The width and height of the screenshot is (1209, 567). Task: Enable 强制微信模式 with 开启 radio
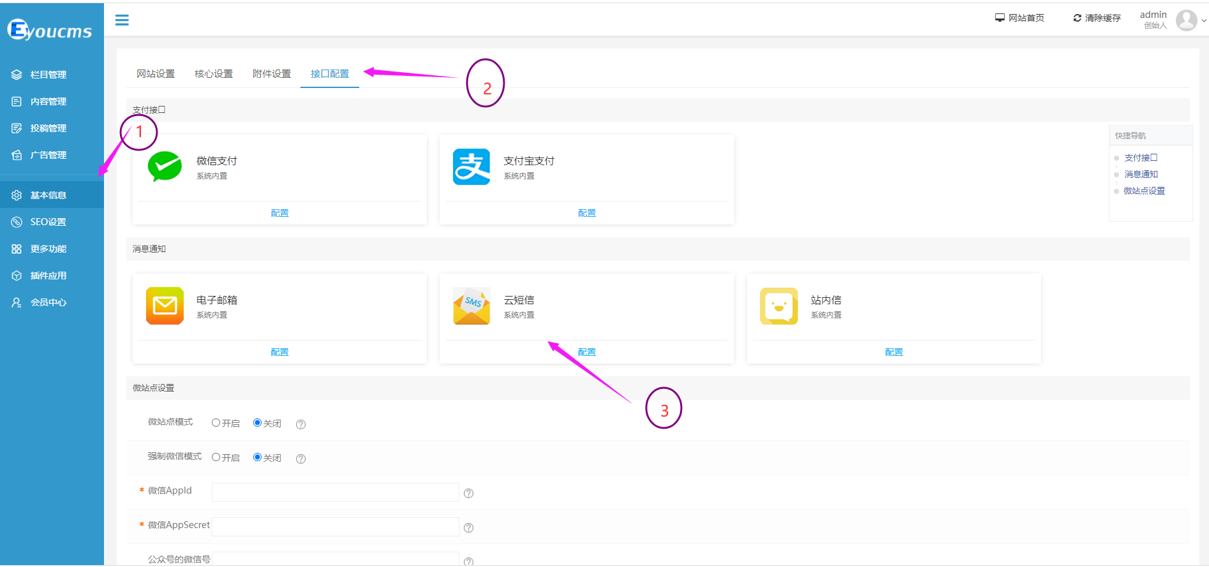click(x=216, y=457)
